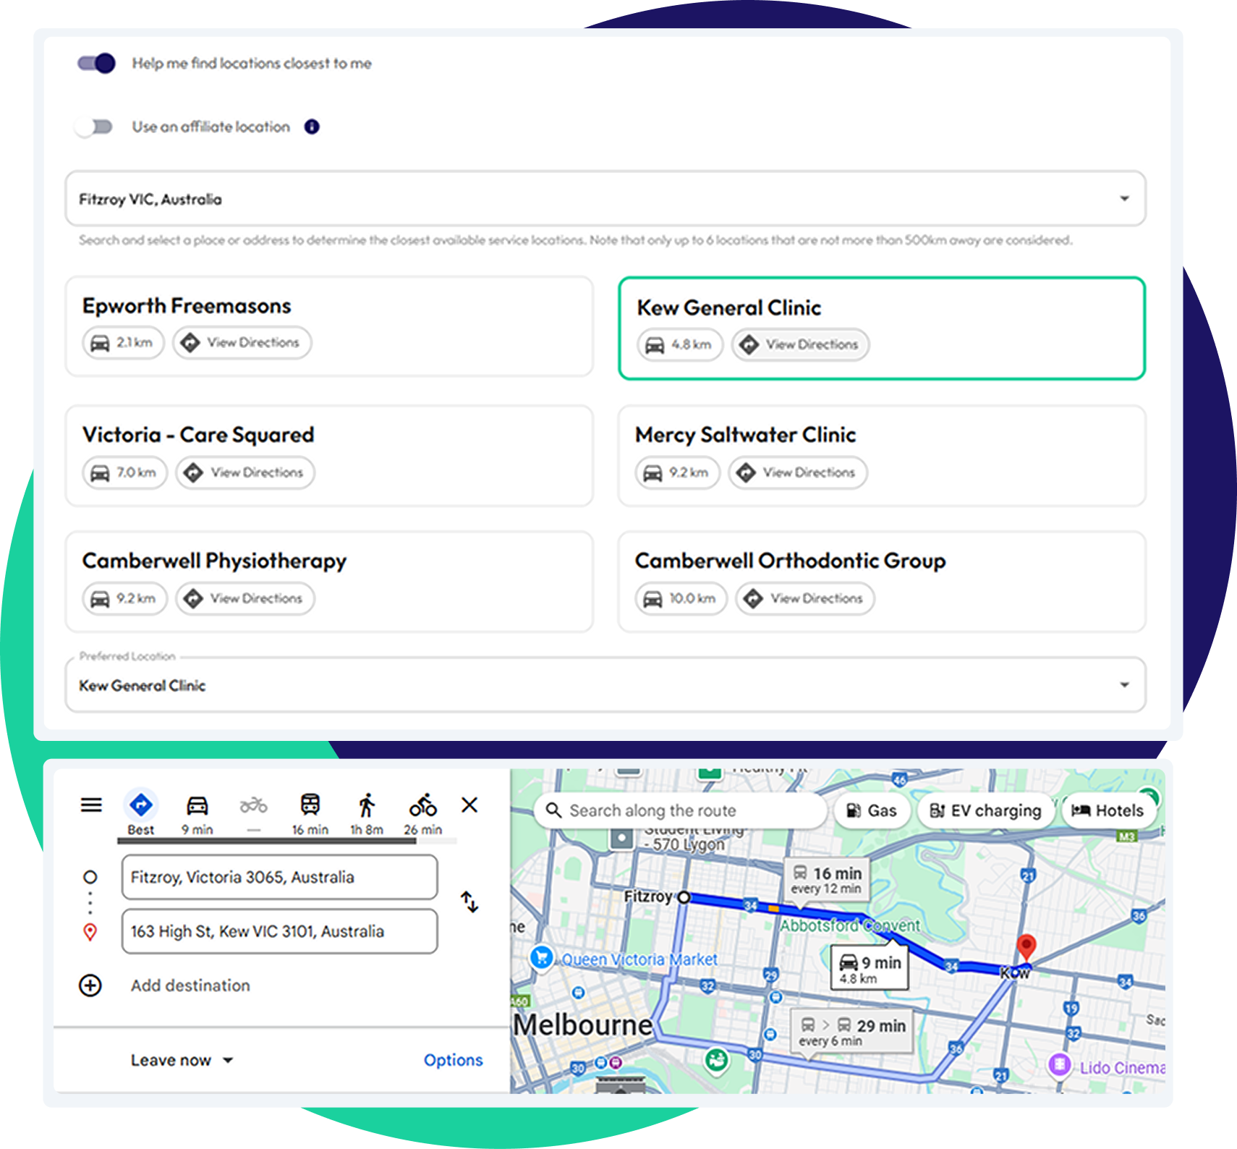Select the Kew General Clinic card
The width and height of the screenshot is (1237, 1149).
point(882,328)
